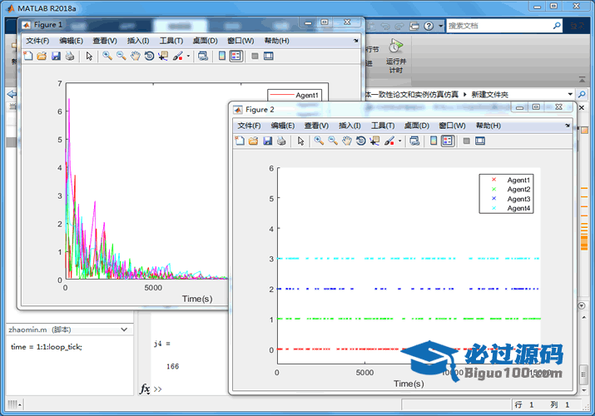Click the 搜索文档 search documentation field

click(498, 26)
